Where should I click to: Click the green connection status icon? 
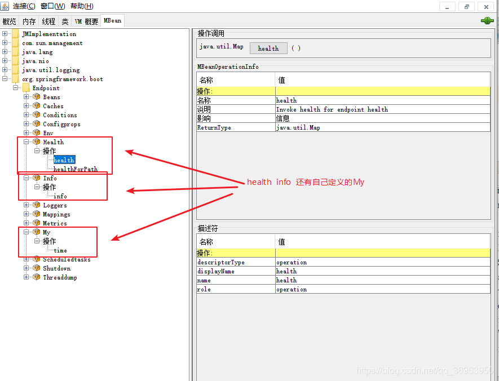coord(487,21)
